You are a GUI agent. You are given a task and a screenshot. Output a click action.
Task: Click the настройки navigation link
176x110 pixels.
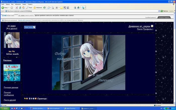point(55,15)
